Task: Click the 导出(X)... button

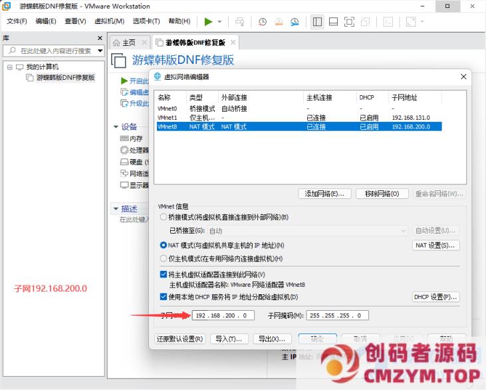Action: click(x=272, y=339)
